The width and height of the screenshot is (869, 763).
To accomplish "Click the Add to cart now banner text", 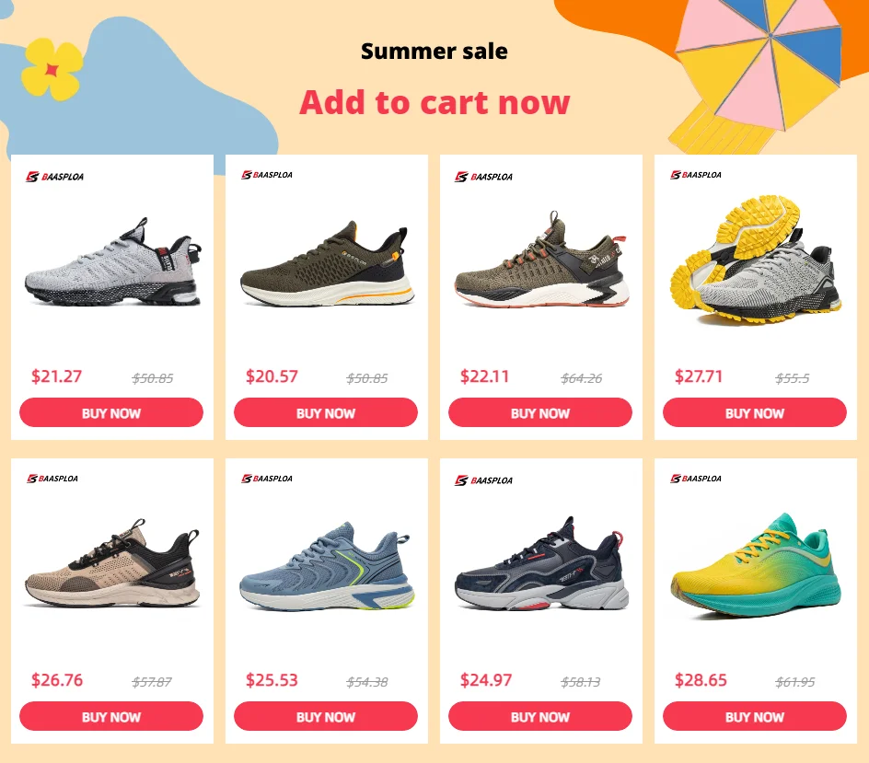I will (434, 102).
